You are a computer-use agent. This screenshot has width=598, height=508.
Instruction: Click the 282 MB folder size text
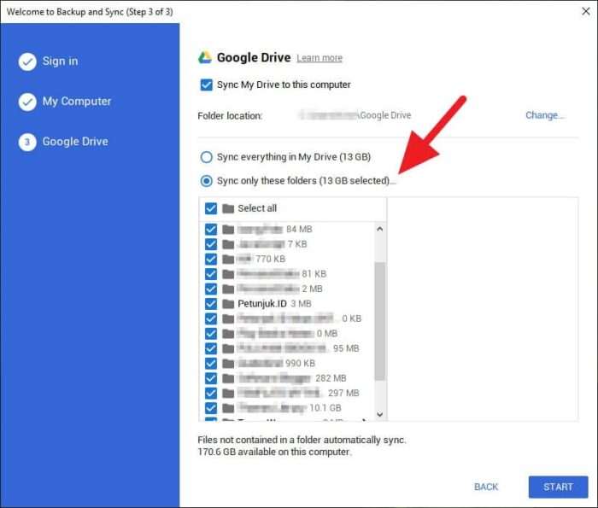[x=331, y=378]
